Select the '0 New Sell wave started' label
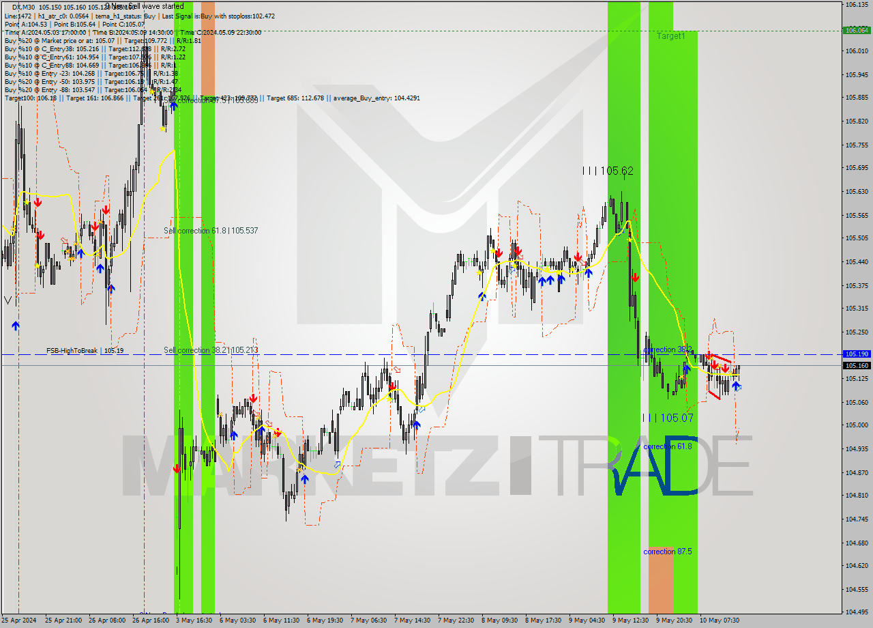This screenshot has width=873, height=628. pos(145,6)
